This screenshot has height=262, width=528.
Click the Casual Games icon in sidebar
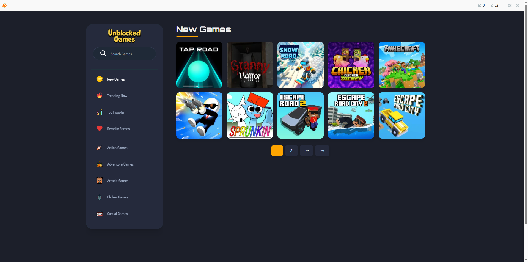pos(100,214)
